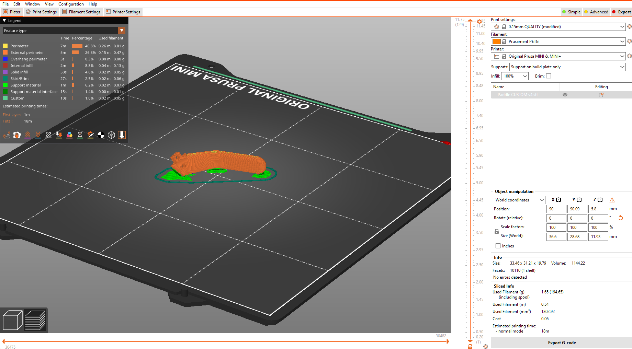Toggle custom G-codes icon in legend
The height and width of the screenshot is (349, 632).
90,135
